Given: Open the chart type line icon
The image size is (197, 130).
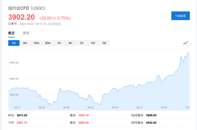Looking at the screenshot, I should (185, 43).
